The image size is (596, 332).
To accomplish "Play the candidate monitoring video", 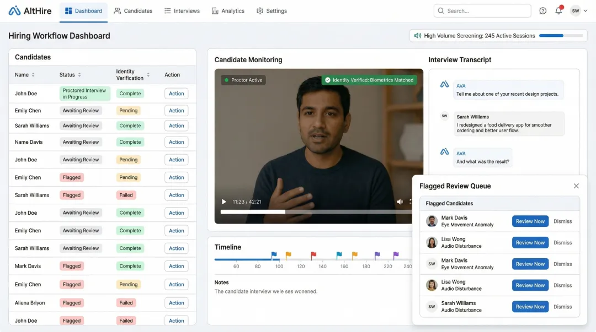I will pyautogui.click(x=223, y=201).
